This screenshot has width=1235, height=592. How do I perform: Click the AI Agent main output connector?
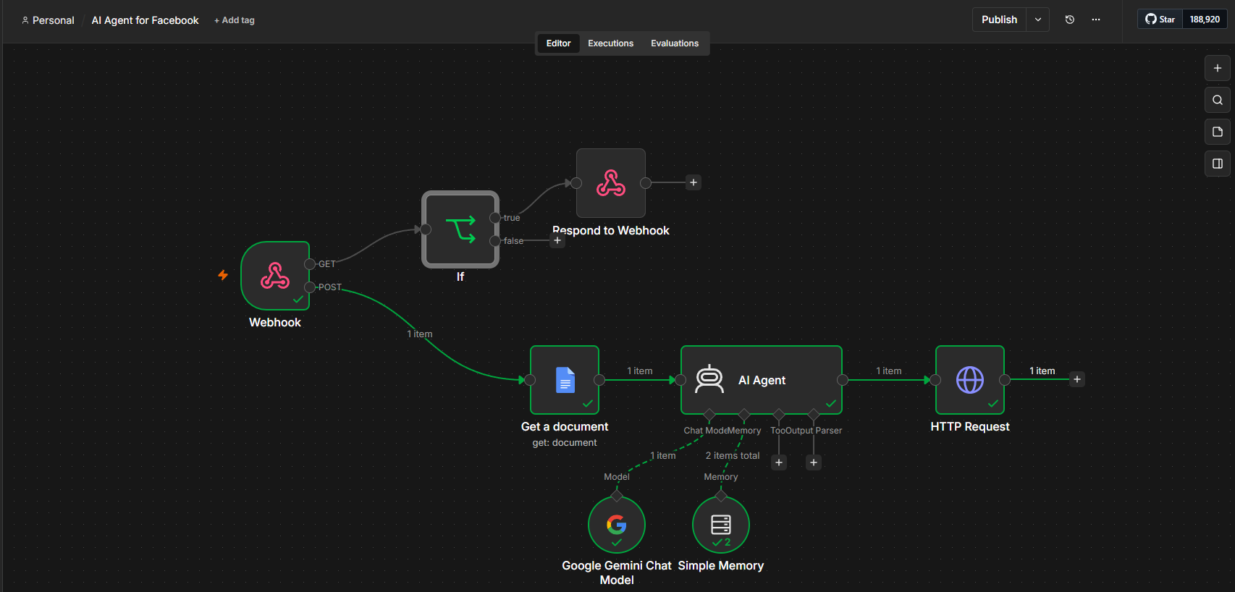click(843, 380)
